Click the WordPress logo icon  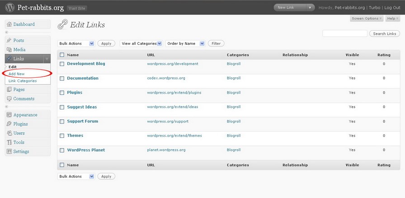(10, 8)
